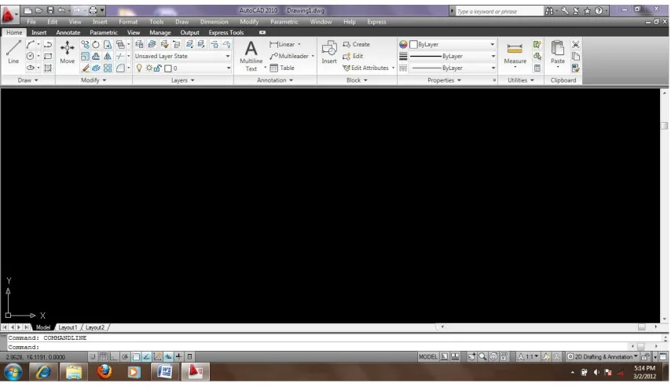Open Word from the Windows taskbar
The height and width of the screenshot is (387, 671).
pyautogui.click(x=164, y=371)
